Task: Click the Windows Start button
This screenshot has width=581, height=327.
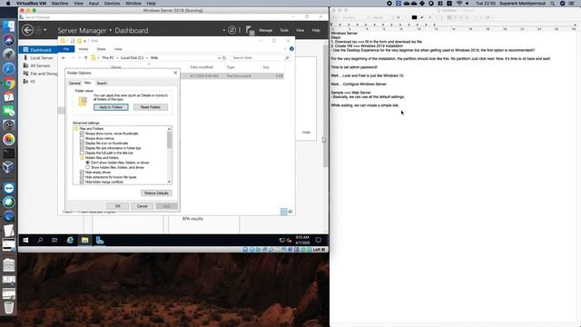Action: pos(25,240)
